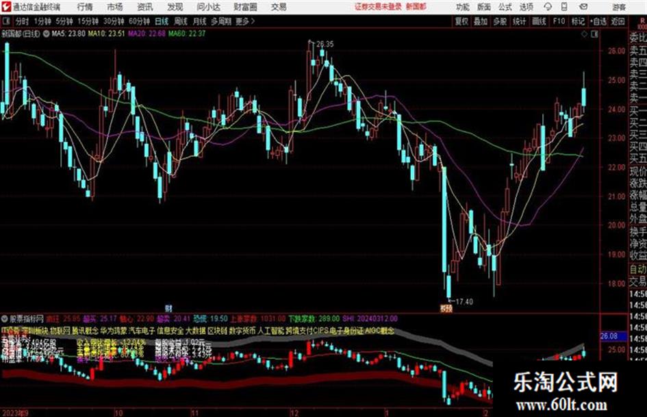The width and height of the screenshot is (647, 417).
Task: Click the MA20: 22.68 indicator value
Action: [x=147, y=34]
